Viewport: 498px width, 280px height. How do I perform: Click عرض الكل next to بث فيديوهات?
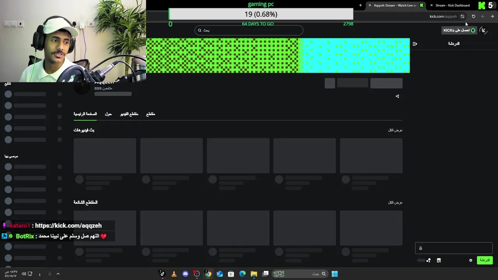(x=395, y=130)
